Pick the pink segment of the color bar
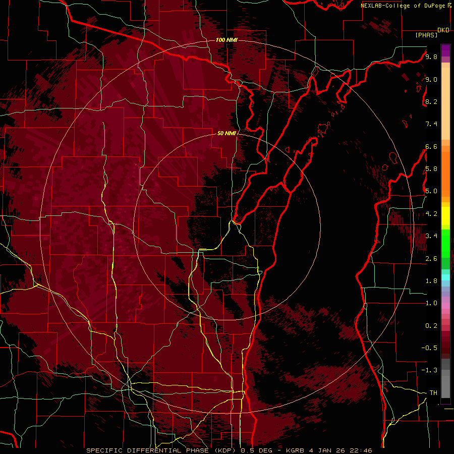Viewport: 454px width, 454px height. [445, 306]
